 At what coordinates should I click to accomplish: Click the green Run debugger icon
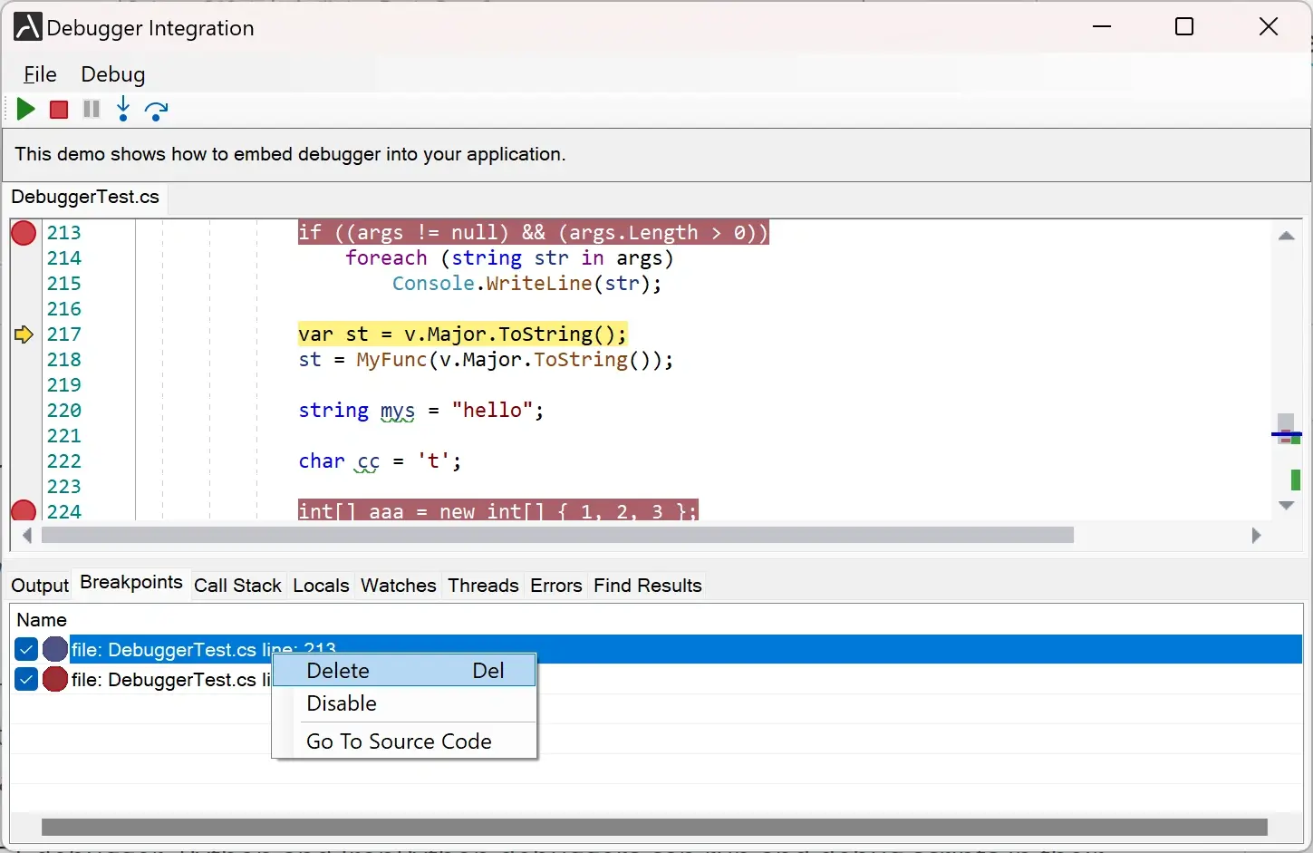click(25, 109)
